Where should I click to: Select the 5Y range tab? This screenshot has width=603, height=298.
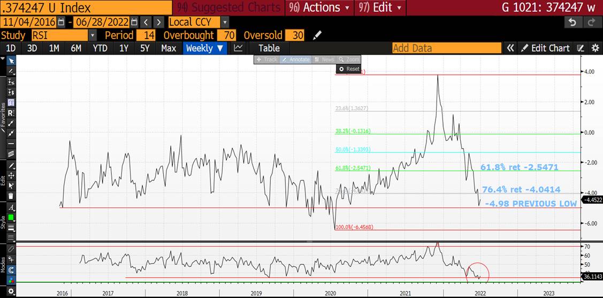point(144,48)
